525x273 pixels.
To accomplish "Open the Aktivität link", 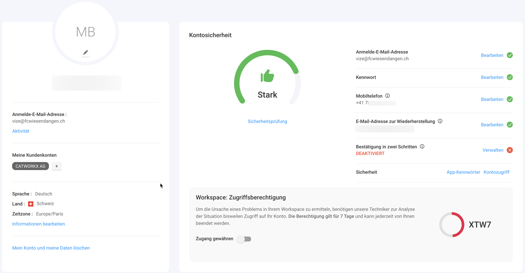I will (x=21, y=131).
